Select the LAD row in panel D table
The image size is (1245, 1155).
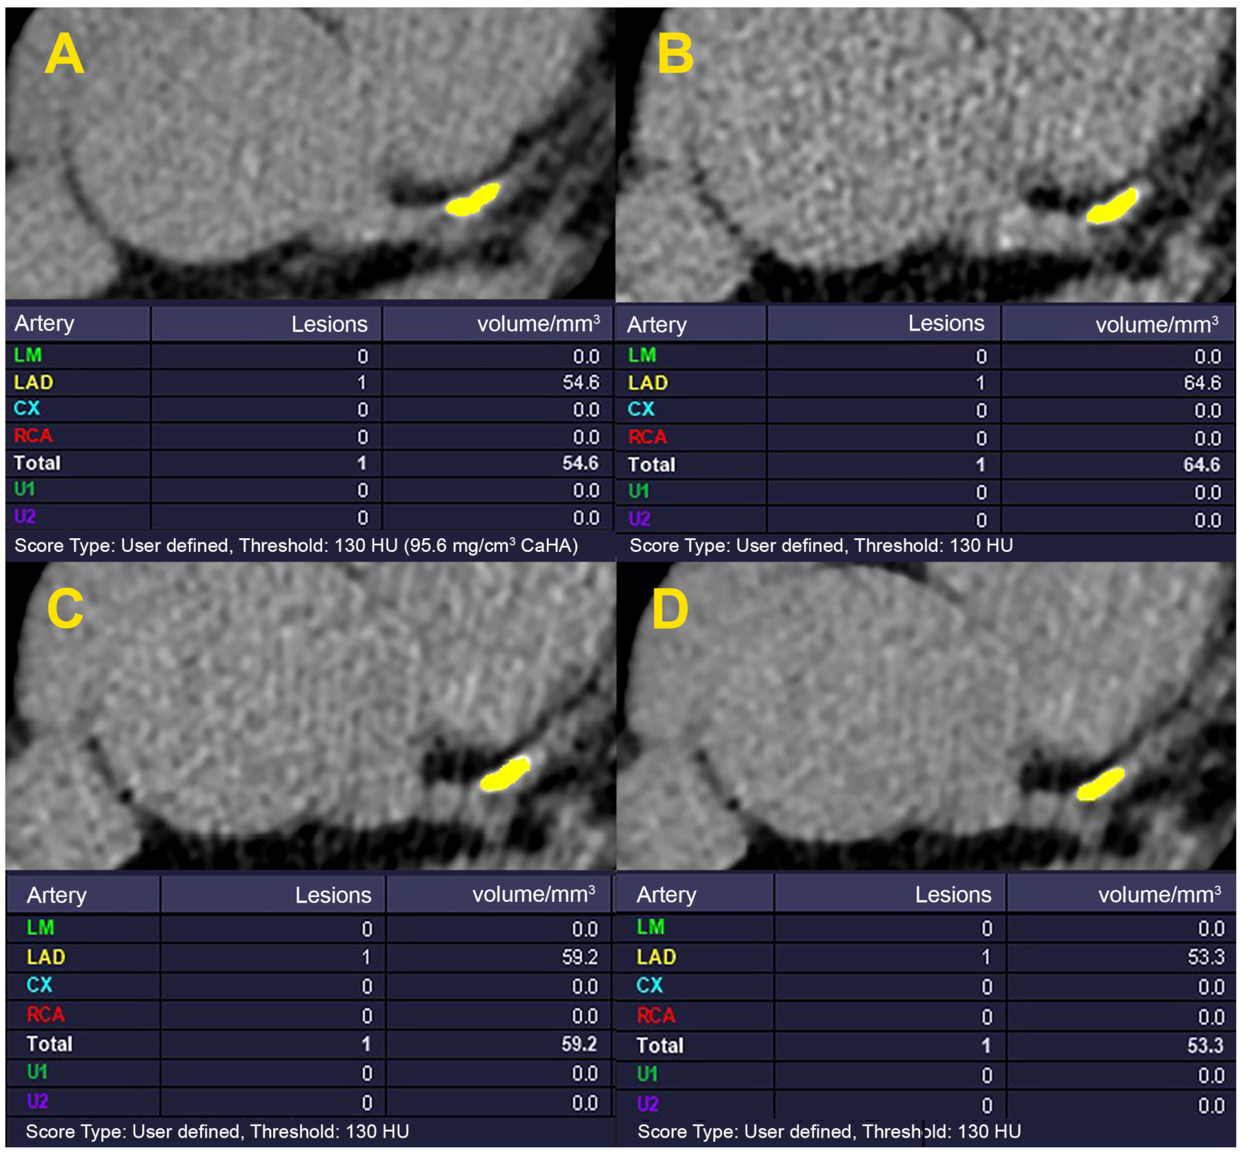coord(926,957)
